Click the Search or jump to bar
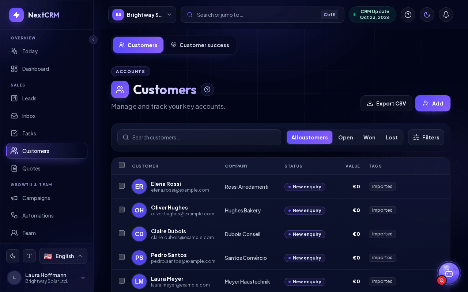 pyautogui.click(x=263, y=15)
